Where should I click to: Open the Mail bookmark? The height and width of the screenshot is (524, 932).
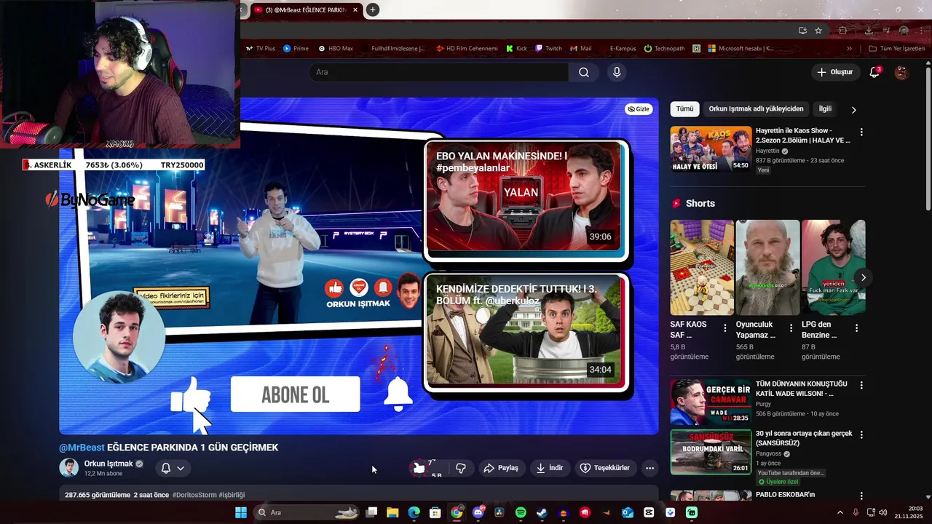tap(580, 49)
